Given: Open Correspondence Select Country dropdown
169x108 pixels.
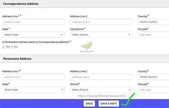Looking at the screenshot, I should click(154, 22).
